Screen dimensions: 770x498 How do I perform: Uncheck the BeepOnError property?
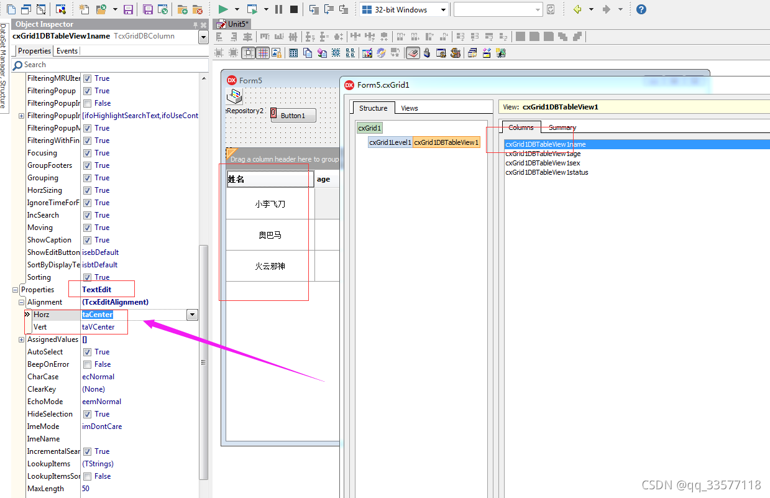pyautogui.click(x=88, y=364)
